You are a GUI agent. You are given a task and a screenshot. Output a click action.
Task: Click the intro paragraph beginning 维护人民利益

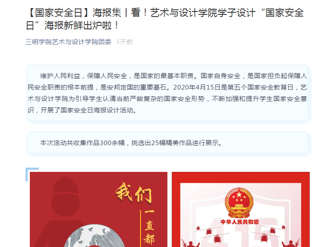[167, 93]
